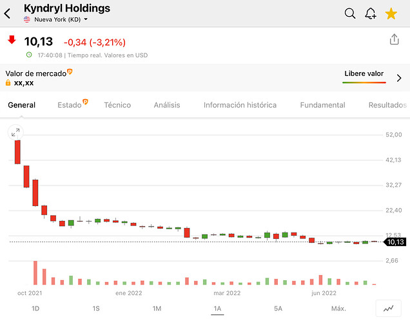
Task: Open the search magnifier icon
Action: pos(350,14)
